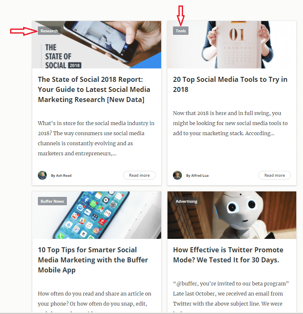Click the Research category tag
Viewport: 303px width, 314px height.
49,31
